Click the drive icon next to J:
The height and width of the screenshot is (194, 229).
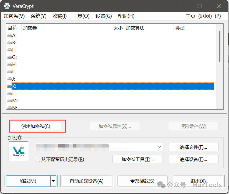click(x=9, y=79)
